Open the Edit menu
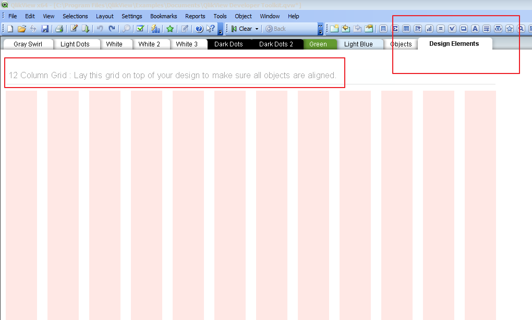 [x=30, y=16]
